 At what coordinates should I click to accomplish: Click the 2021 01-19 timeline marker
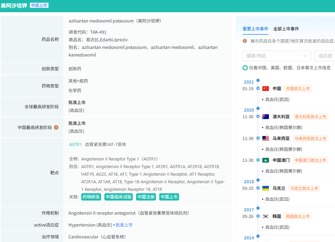pyautogui.click(x=258, y=88)
